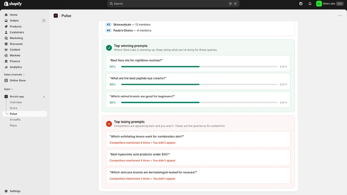Open the Plans page link
The width and height of the screenshot is (347, 195).
click(x=13, y=125)
